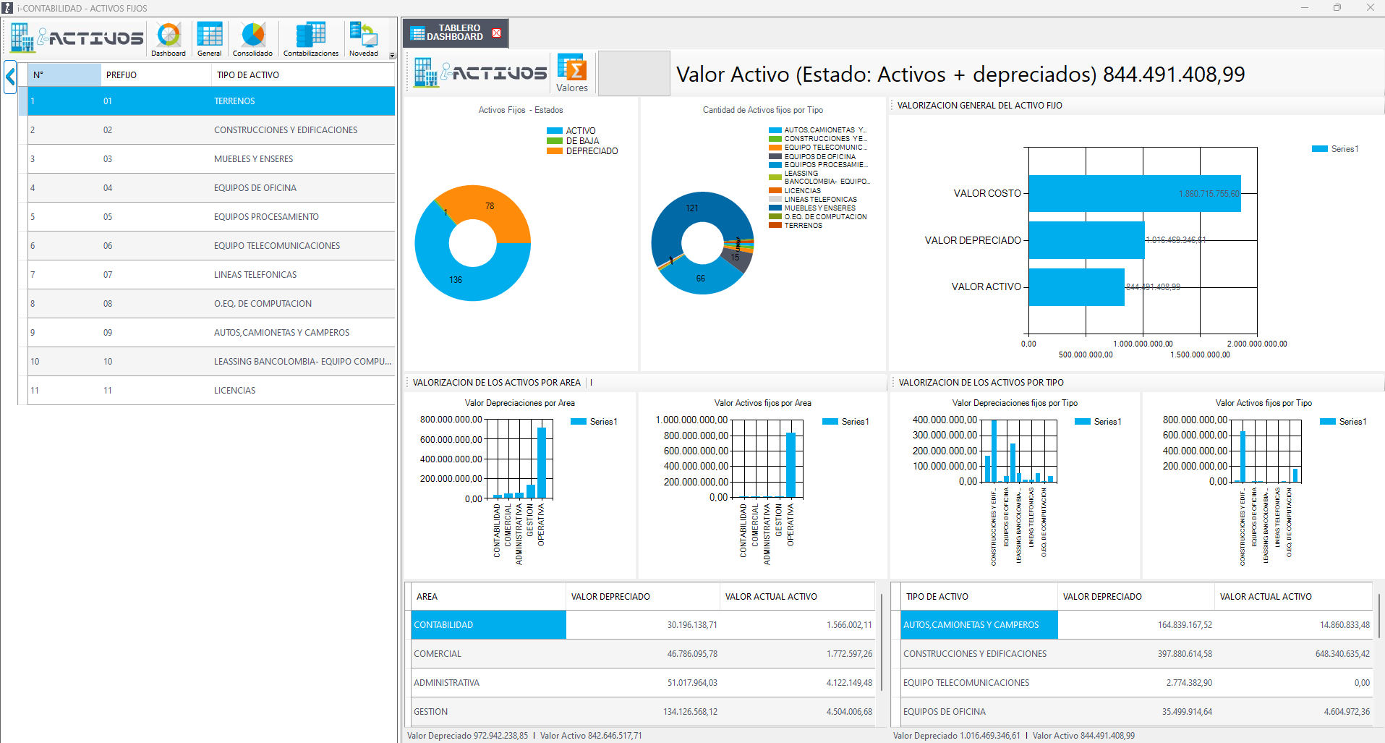The width and height of the screenshot is (1385, 743).
Task: Click the Activos logo in dashboard panel
Action: [480, 73]
